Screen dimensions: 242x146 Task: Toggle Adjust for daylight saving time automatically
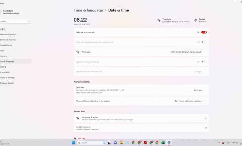point(204,42)
